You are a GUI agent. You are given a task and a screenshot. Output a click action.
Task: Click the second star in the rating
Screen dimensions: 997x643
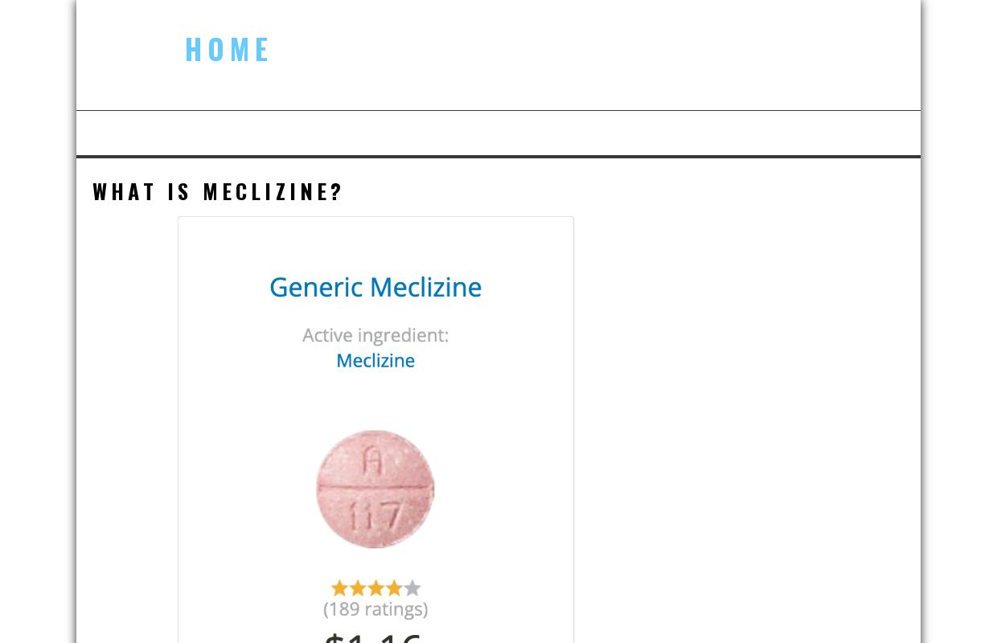point(357,588)
